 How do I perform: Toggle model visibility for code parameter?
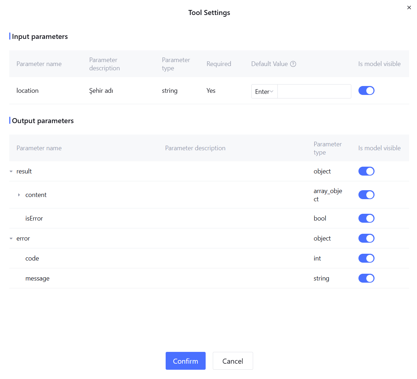(366, 258)
